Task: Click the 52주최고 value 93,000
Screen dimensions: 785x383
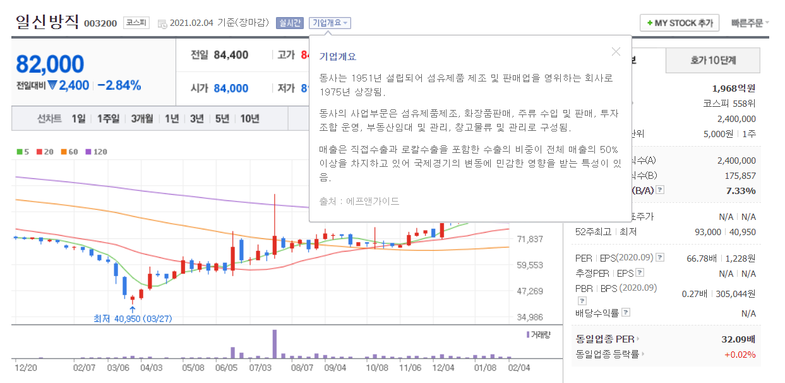Action: coord(708,232)
